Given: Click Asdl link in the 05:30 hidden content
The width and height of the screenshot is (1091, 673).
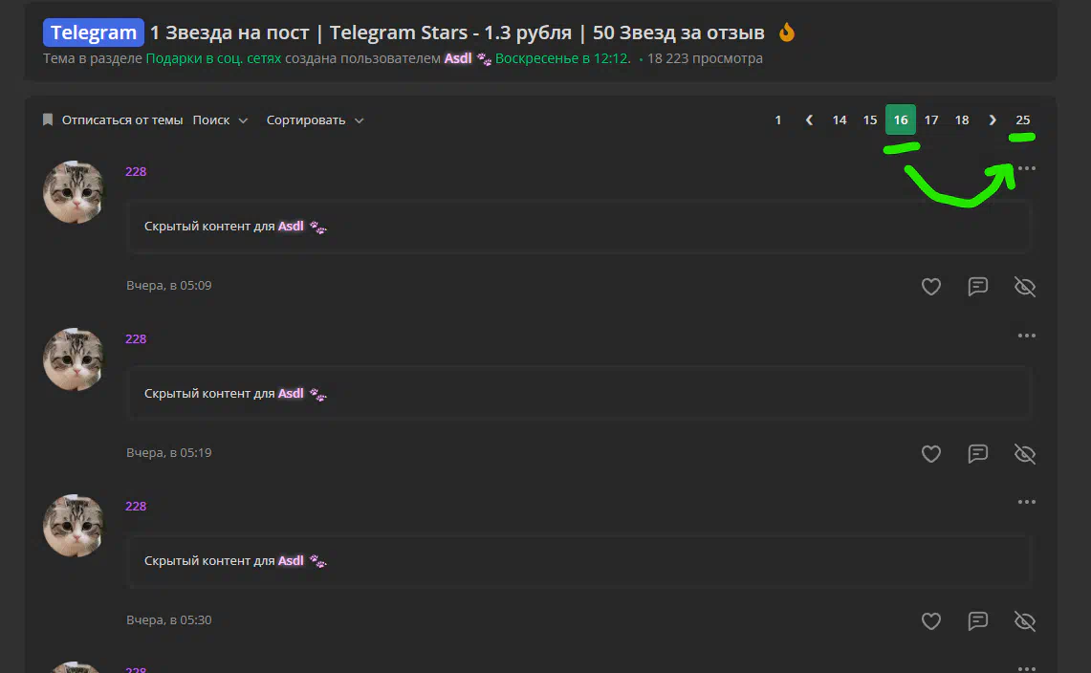Looking at the screenshot, I should 291,560.
